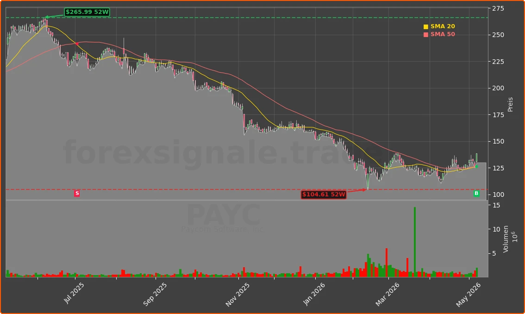Click the Preis axis title
The height and width of the screenshot is (314, 525).
click(510, 104)
